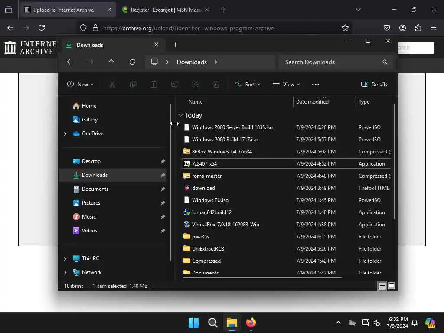The height and width of the screenshot is (333, 444).
Task: Click the Rename icon in Explorer toolbar
Action: pos(175,85)
